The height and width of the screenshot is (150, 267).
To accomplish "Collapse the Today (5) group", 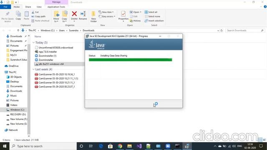I will click(33, 42).
